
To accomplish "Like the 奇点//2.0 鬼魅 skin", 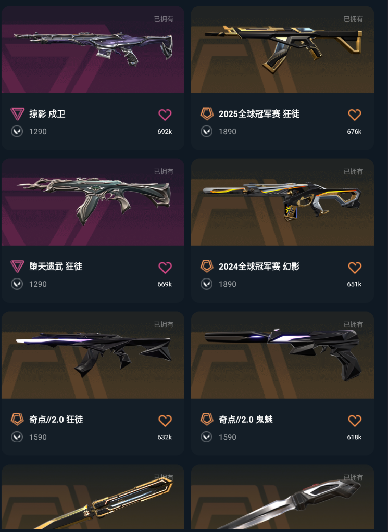I will (354, 421).
